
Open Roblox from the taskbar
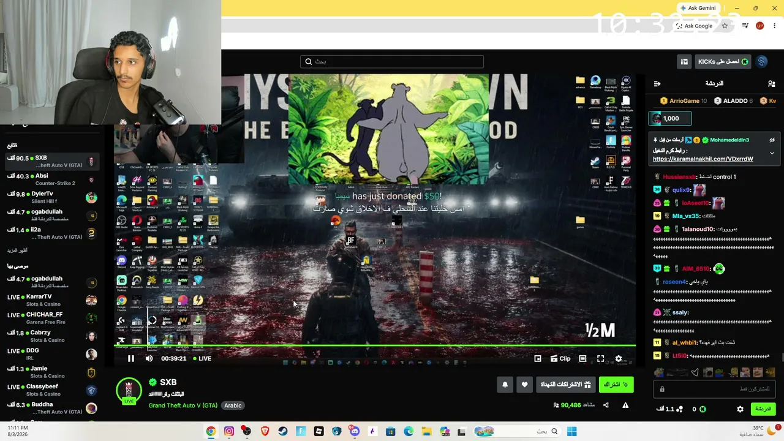click(318, 431)
